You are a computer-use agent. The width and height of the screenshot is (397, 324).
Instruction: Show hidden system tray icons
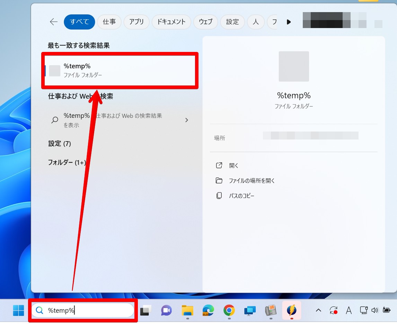point(318,310)
